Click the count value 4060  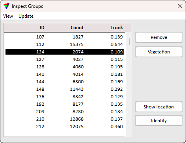pyautogui.click(x=78, y=67)
